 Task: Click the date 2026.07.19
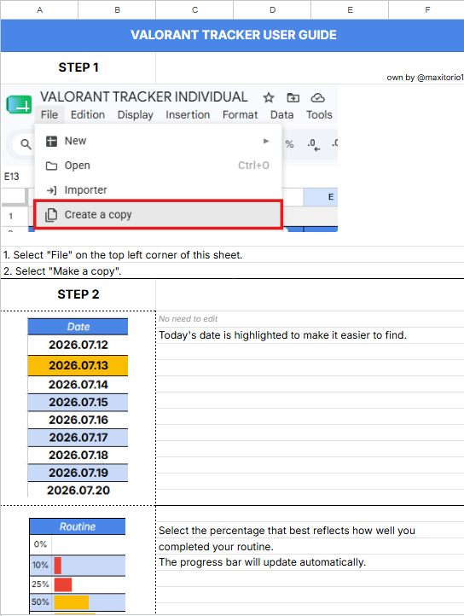(x=78, y=473)
